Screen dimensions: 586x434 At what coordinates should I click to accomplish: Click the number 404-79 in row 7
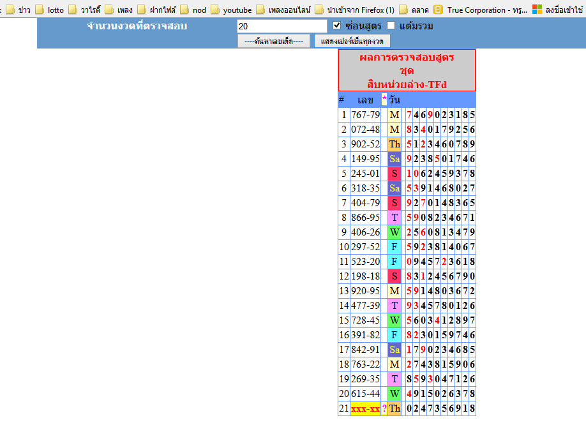coord(366,203)
